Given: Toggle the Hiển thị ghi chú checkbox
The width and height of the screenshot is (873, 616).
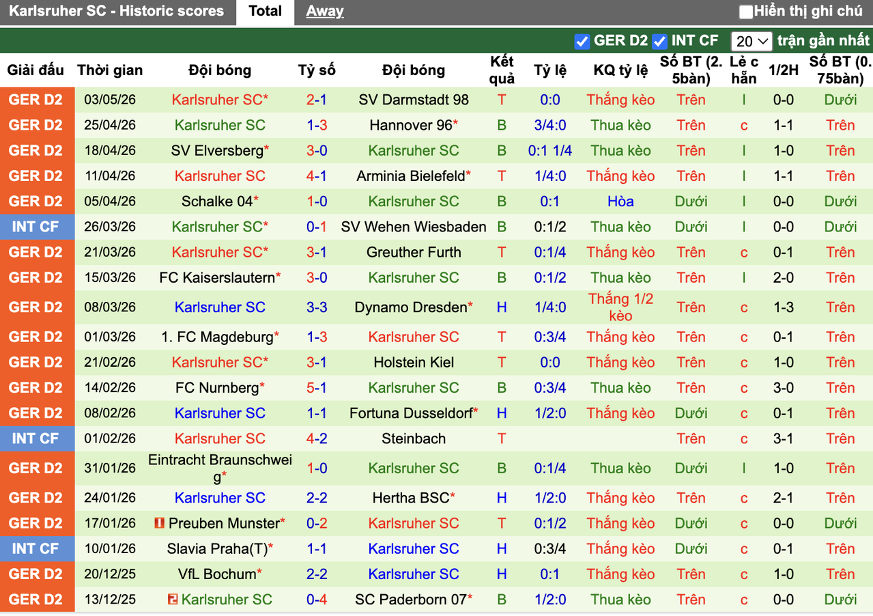Looking at the screenshot, I should pyautogui.click(x=746, y=12).
